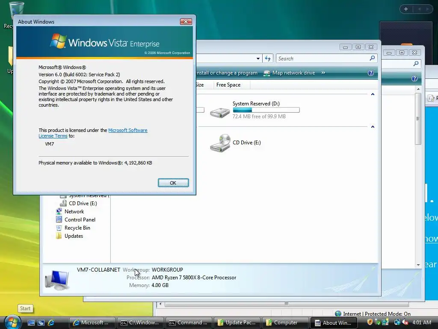Click the rear window search magnifier icon
Screen dimensions: 438x329
[416, 64]
